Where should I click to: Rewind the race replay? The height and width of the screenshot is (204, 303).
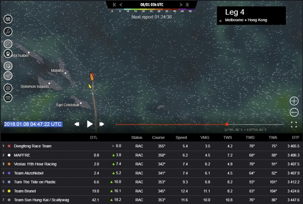click(x=77, y=124)
